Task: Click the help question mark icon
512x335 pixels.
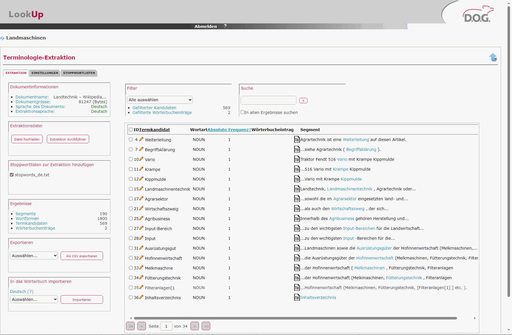Action: coord(225,26)
